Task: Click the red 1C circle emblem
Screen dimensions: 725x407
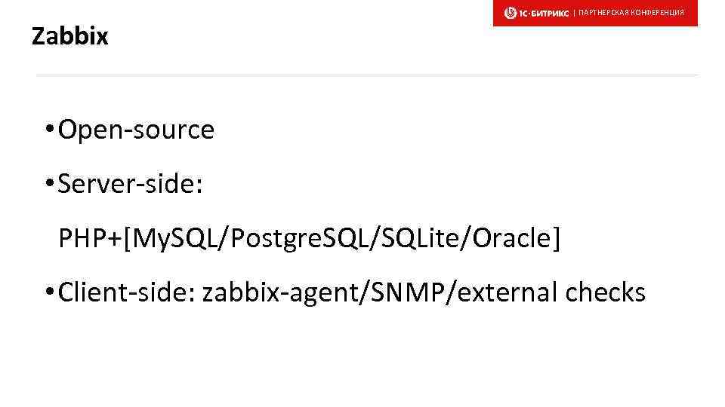Action: 511,13
